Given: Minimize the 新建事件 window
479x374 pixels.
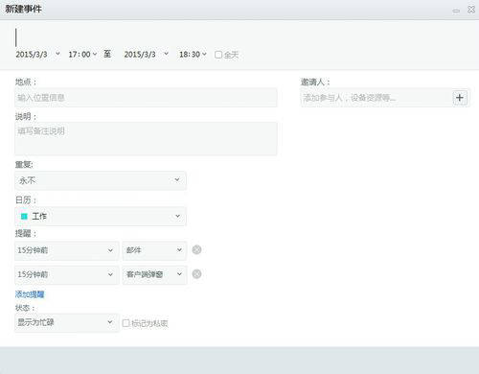Looking at the screenshot, I should [x=456, y=11].
